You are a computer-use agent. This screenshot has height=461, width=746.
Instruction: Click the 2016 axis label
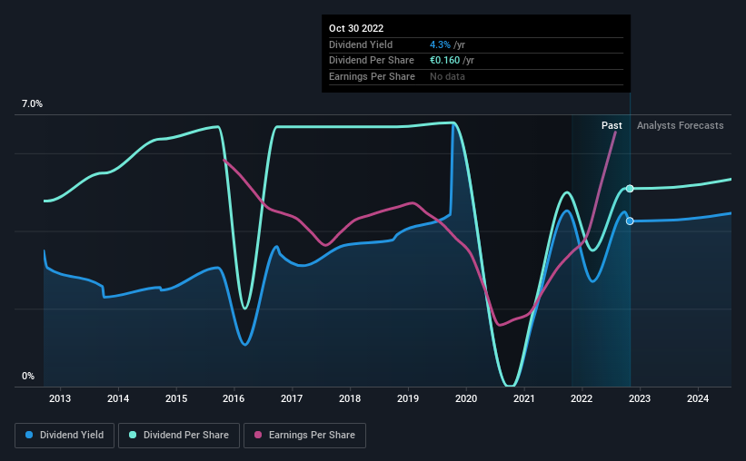click(234, 398)
